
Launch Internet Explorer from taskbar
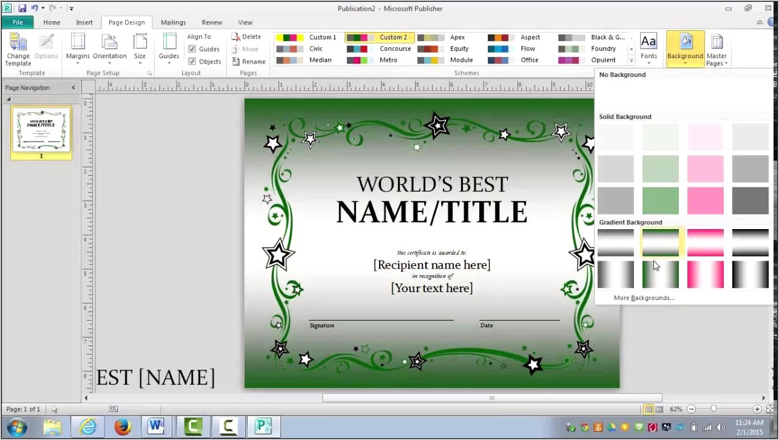pos(87,427)
